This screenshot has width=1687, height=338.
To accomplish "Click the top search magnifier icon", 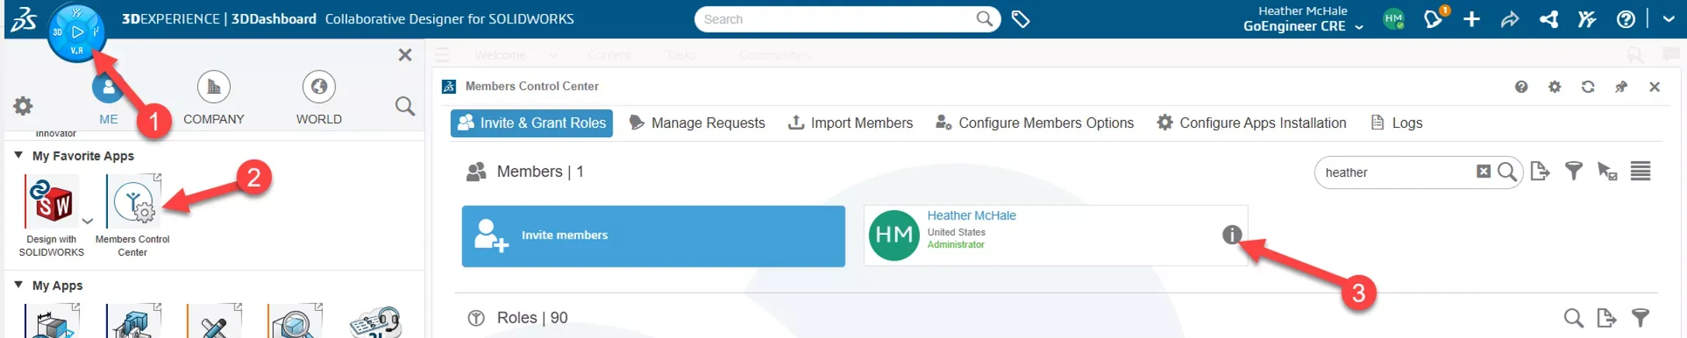I will pos(984,19).
